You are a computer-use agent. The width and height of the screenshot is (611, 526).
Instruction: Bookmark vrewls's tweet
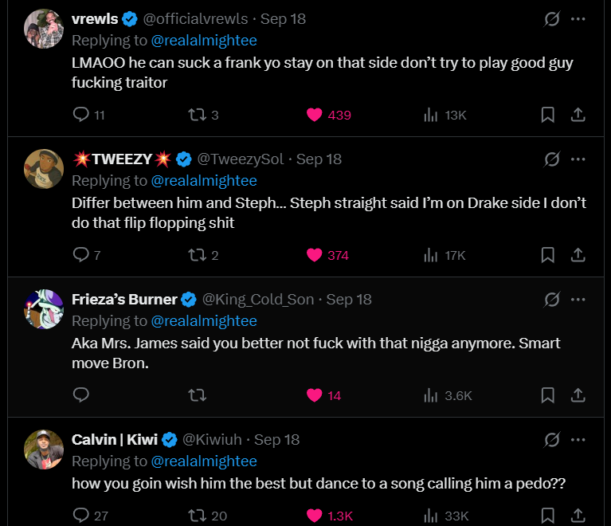(548, 115)
